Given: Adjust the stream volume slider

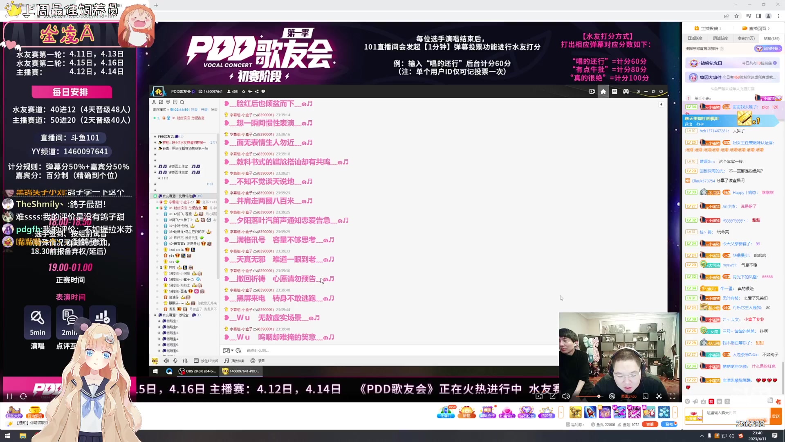Looking at the screenshot, I should coord(589,396).
